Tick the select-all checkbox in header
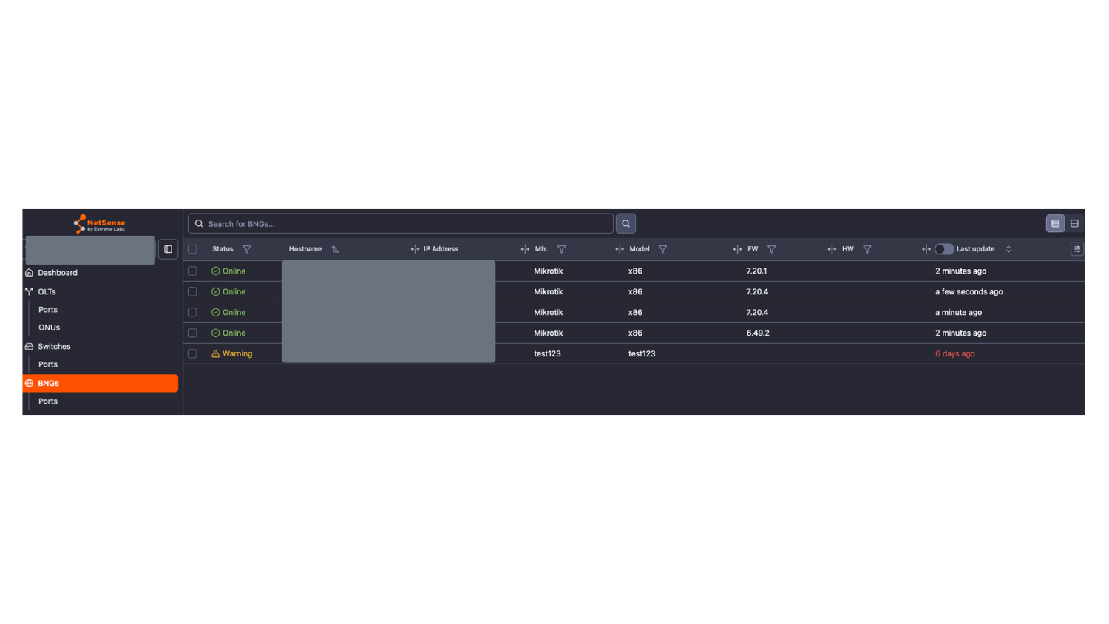 [192, 249]
